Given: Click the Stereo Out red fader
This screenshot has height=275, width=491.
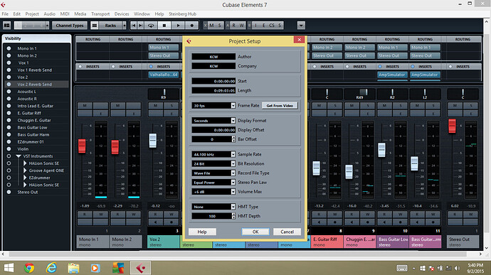Looking at the screenshot, I should coord(452,126).
